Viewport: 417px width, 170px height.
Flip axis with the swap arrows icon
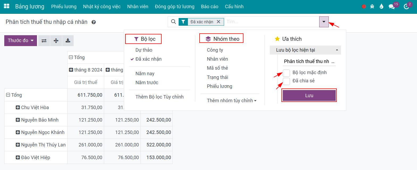tap(44, 41)
